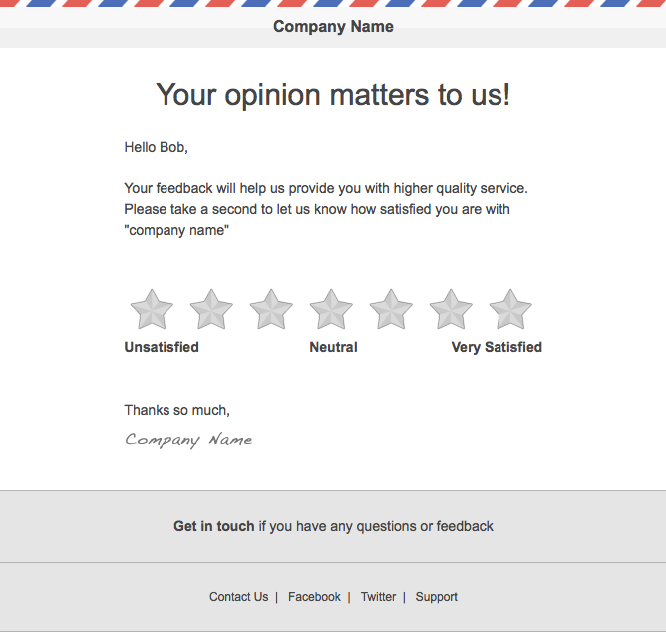Choose the fourth star above Neutral

pos(331,309)
